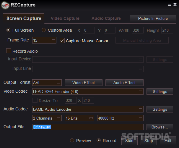Open the Audio Capture tab
The height and width of the screenshot is (148, 179).
[106, 18]
